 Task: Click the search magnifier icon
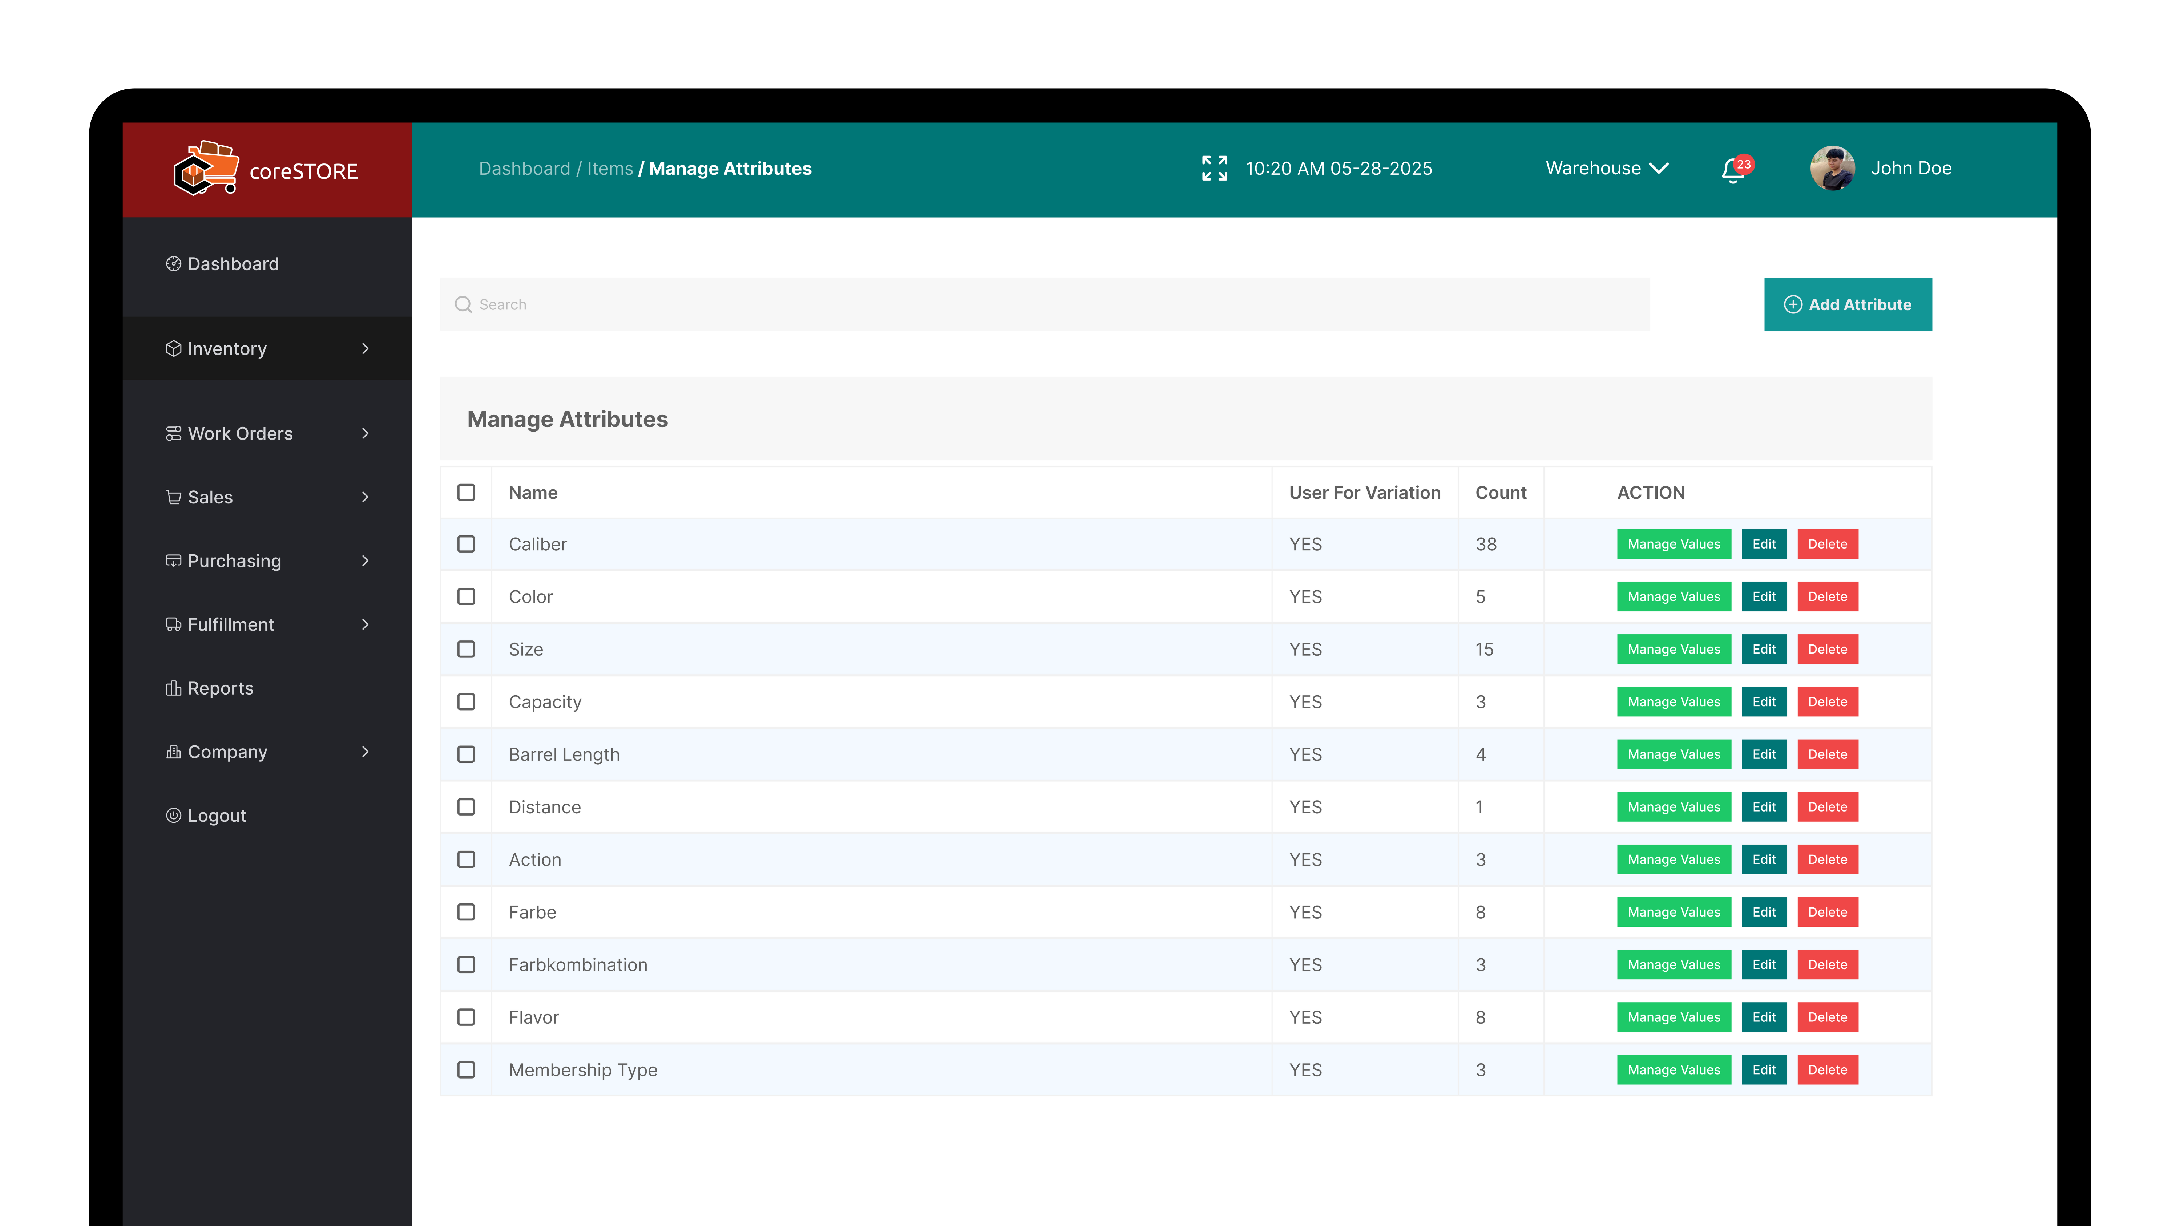pyautogui.click(x=463, y=305)
